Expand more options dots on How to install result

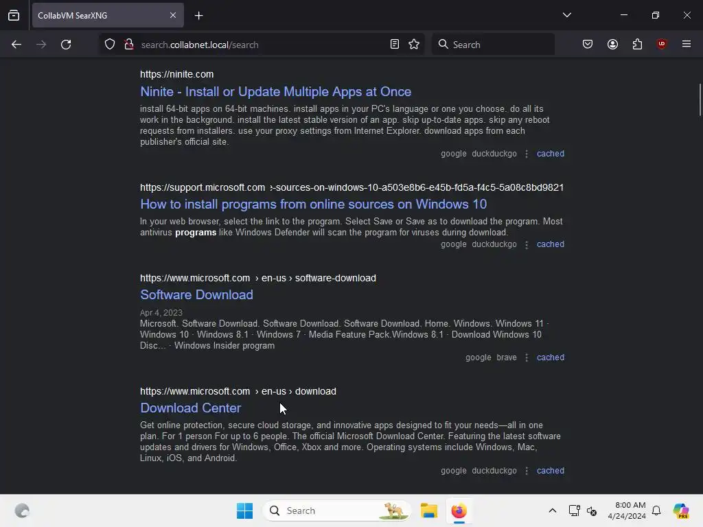pos(527,244)
